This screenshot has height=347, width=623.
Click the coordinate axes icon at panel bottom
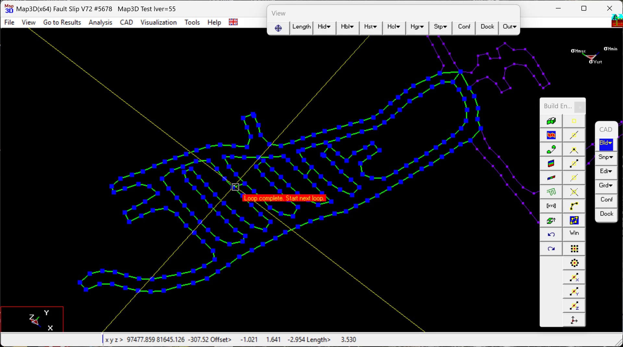pyautogui.click(x=574, y=320)
